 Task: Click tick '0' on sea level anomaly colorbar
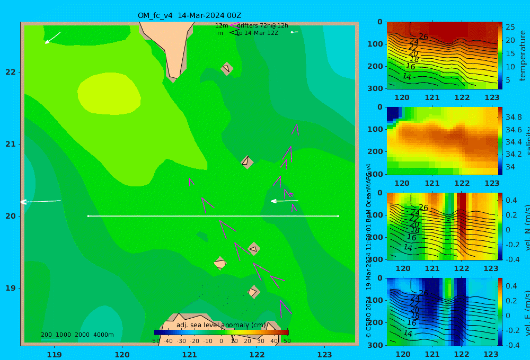point(222,341)
